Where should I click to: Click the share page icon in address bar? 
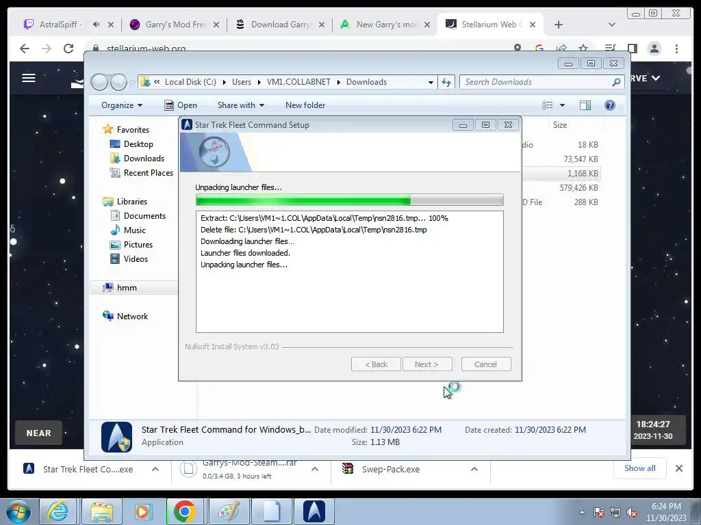pyautogui.click(x=561, y=48)
